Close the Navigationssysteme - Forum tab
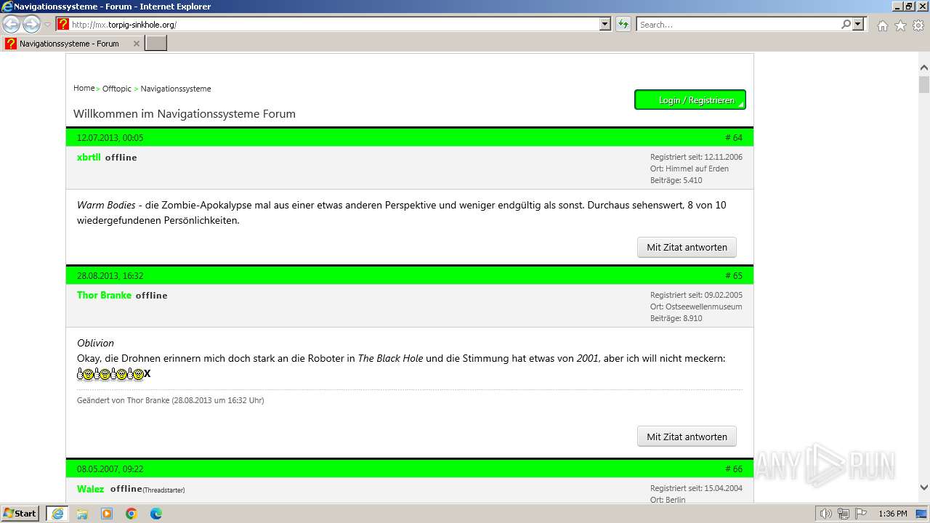This screenshot has width=930, height=523. click(137, 44)
